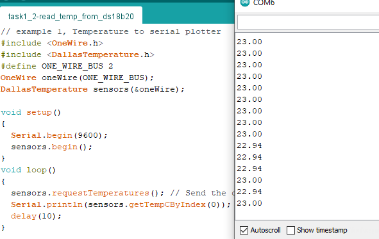This screenshot has width=379, height=239.
Task: Click the '#include <DallasTemperature.h>' line
Action: (78, 55)
